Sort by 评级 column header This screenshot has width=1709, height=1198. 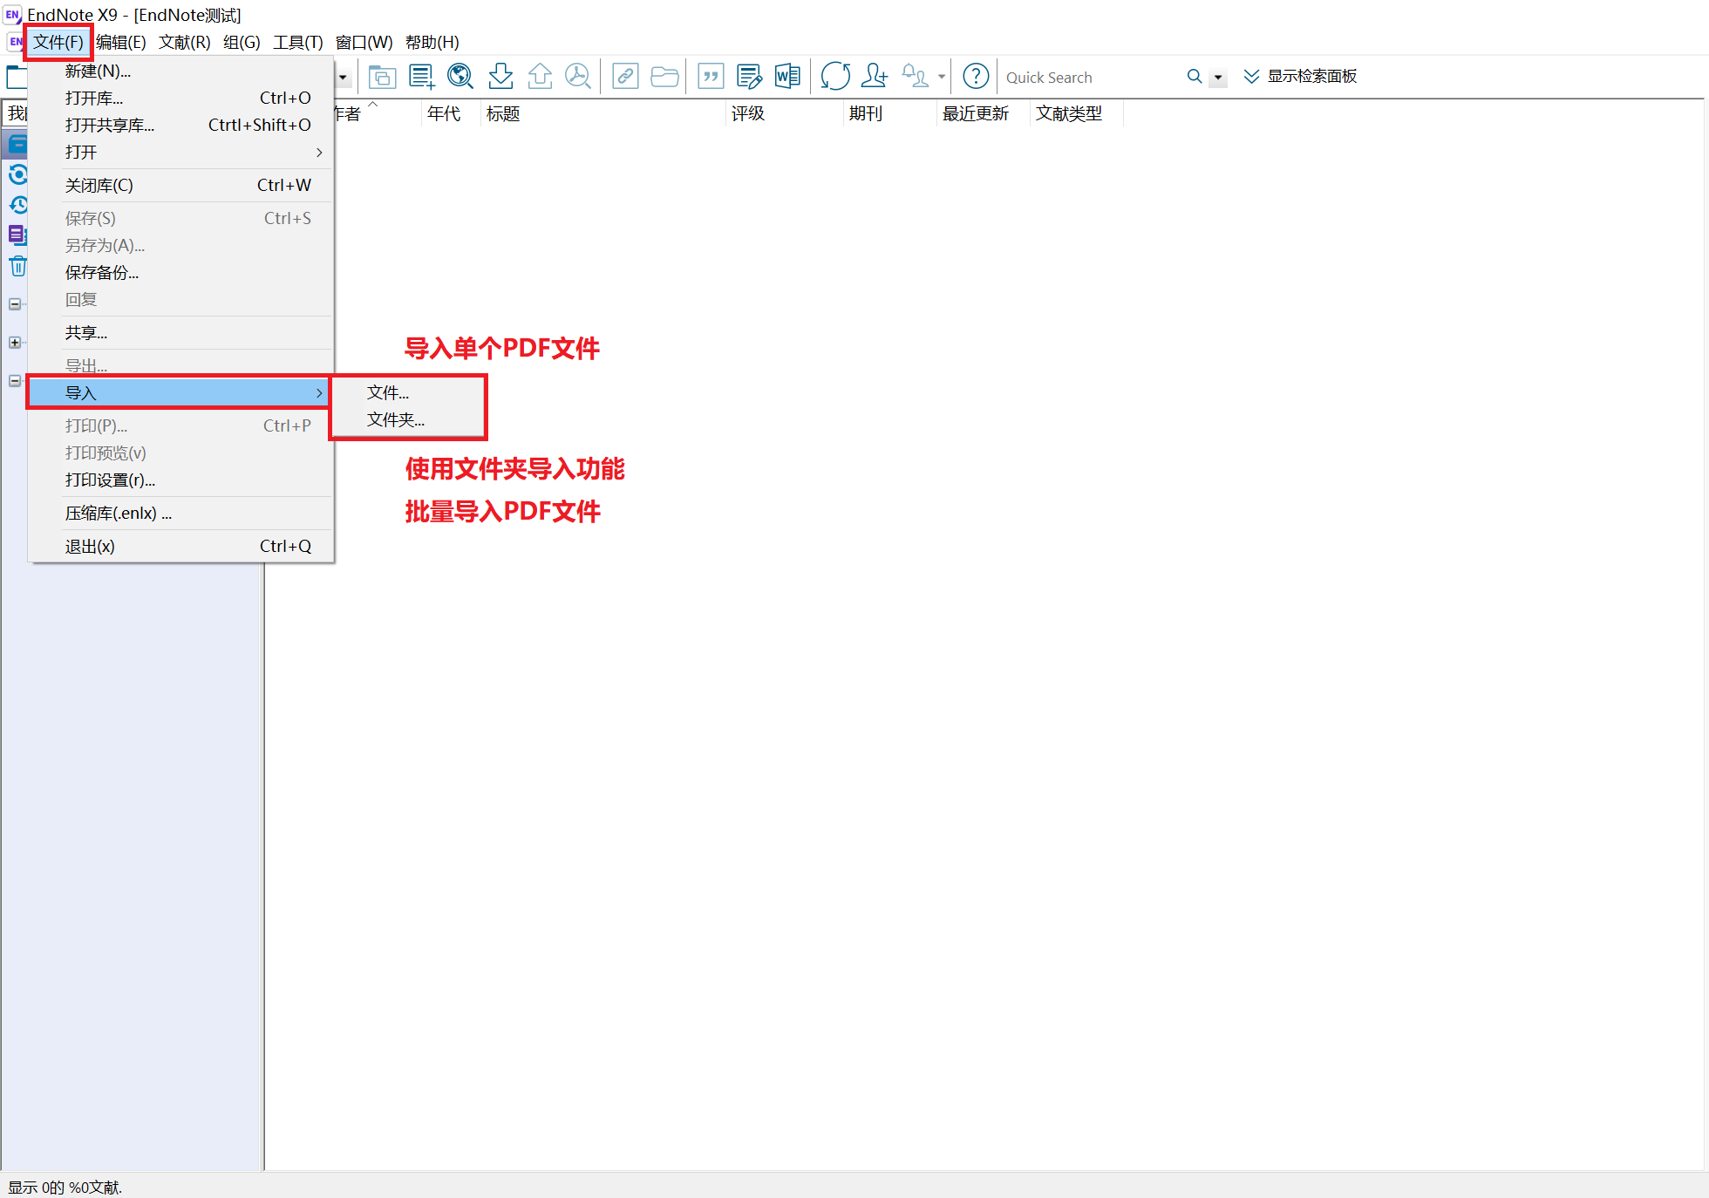[784, 113]
